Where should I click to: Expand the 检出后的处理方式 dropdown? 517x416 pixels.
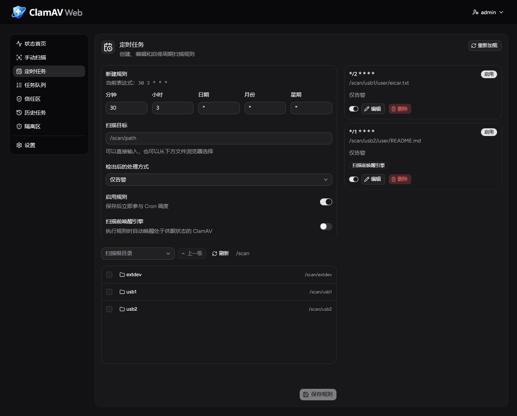(219, 180)
